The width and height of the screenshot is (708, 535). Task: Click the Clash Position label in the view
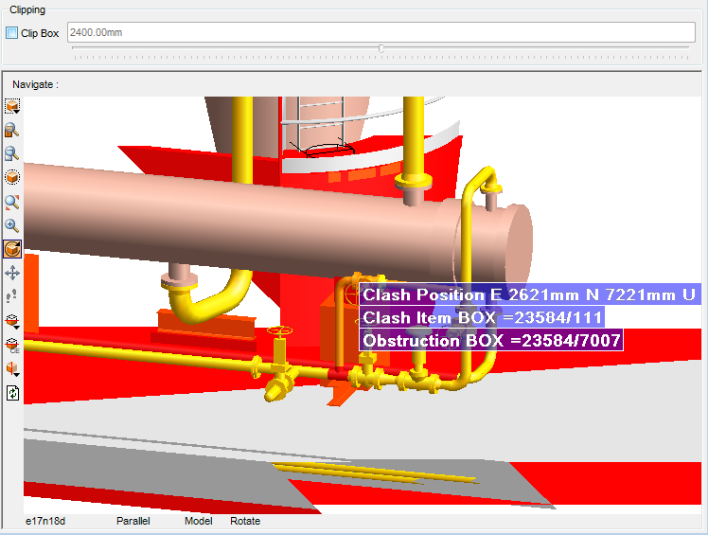tap(530, 294)
